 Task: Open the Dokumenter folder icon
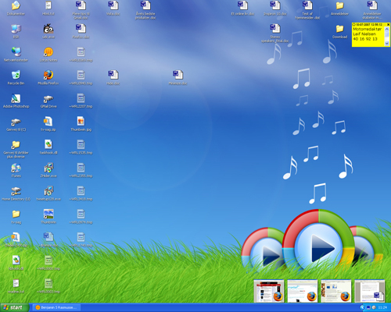pos(16,5)
